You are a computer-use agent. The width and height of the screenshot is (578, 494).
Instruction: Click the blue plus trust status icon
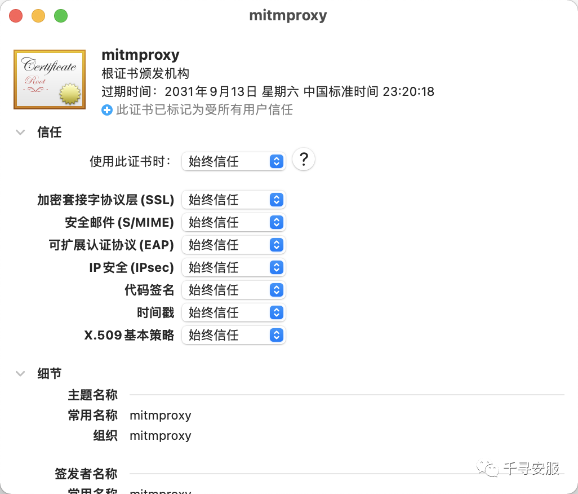107,110
